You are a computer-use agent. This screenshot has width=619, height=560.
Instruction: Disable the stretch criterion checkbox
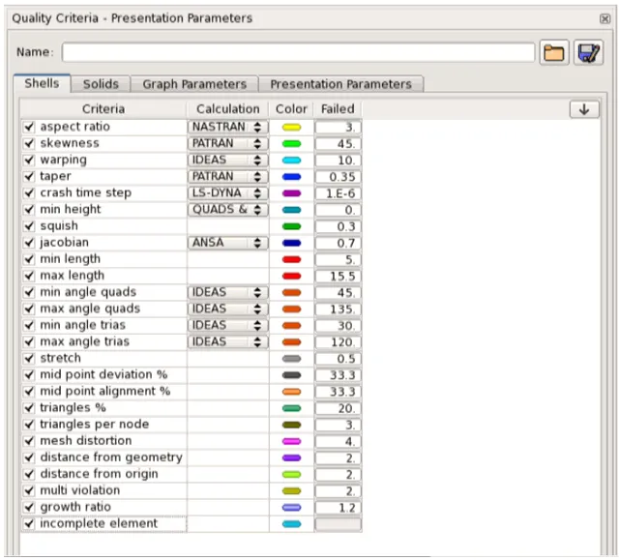(29, 358)
